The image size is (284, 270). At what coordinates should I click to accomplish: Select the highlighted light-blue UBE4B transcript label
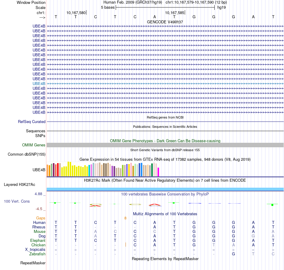[x=39, y=84]
